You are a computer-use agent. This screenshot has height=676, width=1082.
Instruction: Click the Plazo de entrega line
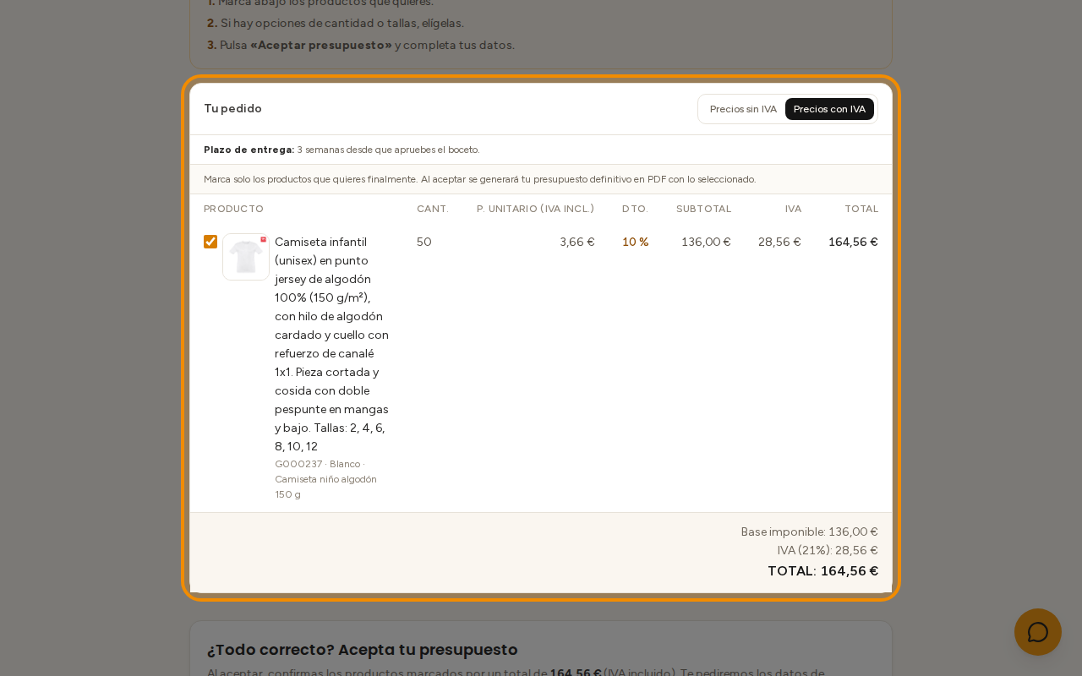point(342,150)
